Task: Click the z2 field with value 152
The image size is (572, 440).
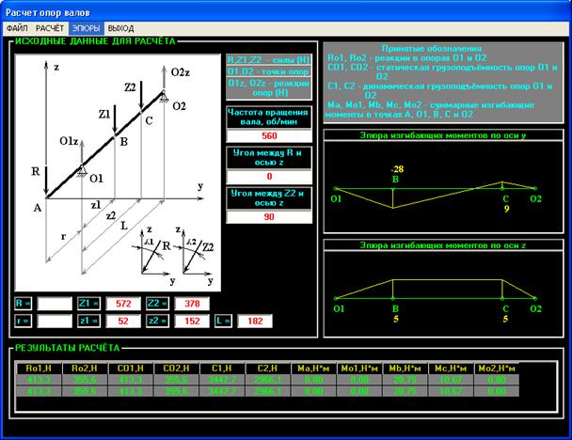Action: click(192, 321)
